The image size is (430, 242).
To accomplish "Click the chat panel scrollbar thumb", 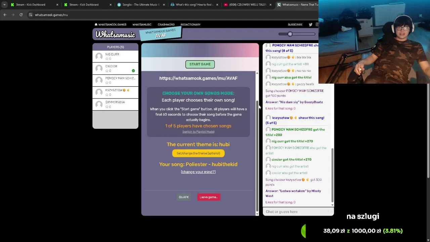I will point(332,175).
